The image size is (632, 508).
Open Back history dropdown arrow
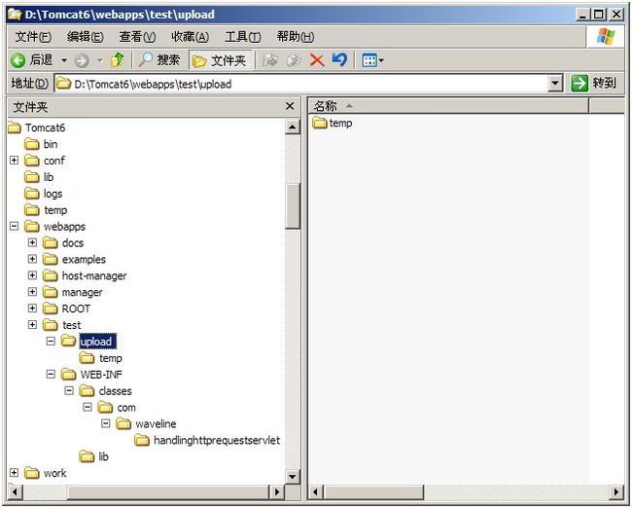coord(64,60)
